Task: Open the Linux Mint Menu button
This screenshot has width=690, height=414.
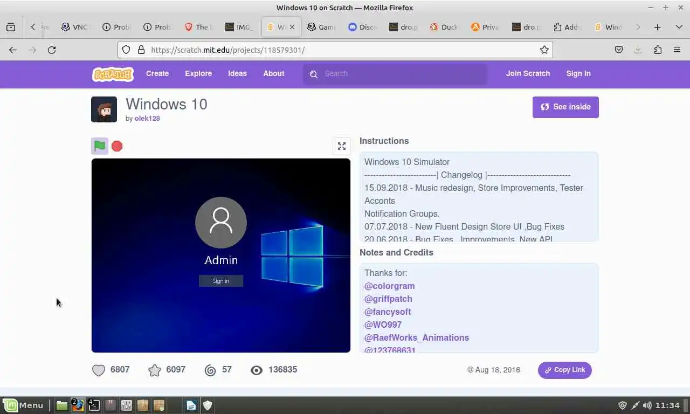Action: [x=24, y=405]
